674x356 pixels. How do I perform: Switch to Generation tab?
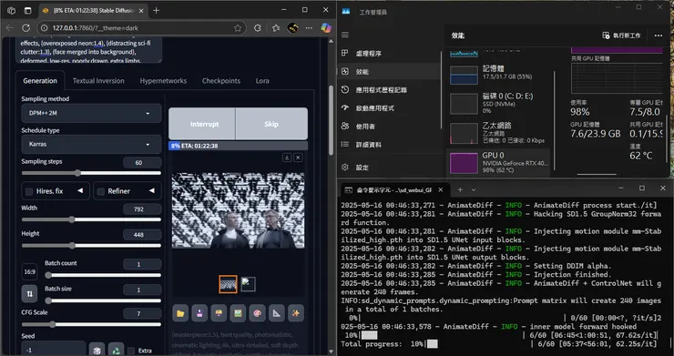[40, 81]
